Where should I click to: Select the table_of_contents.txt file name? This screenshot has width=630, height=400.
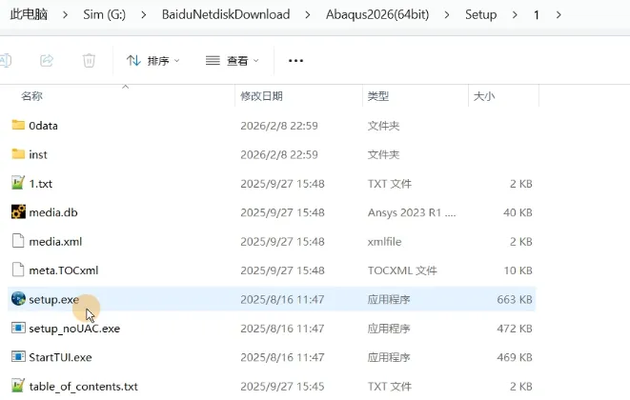[83, 387]
